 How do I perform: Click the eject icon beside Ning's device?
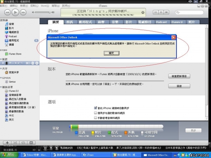click(x=37, y=63)
